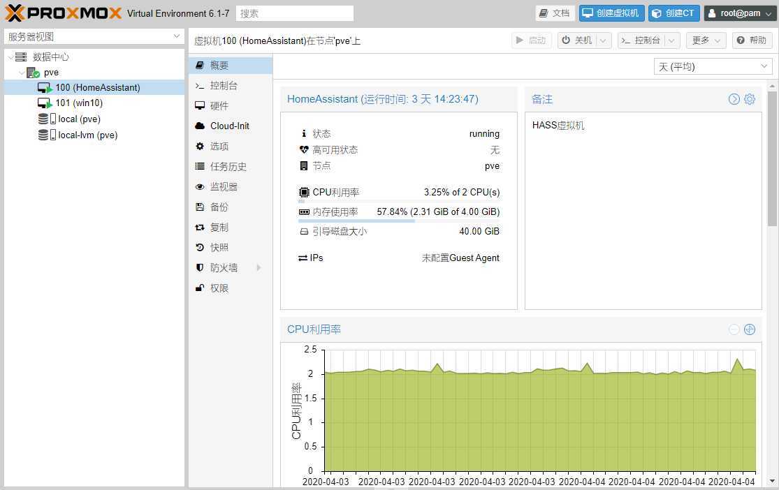Click 创建CT to create a container
The image size is (779, 490).
pyautogui.click(x=674, y=13)
